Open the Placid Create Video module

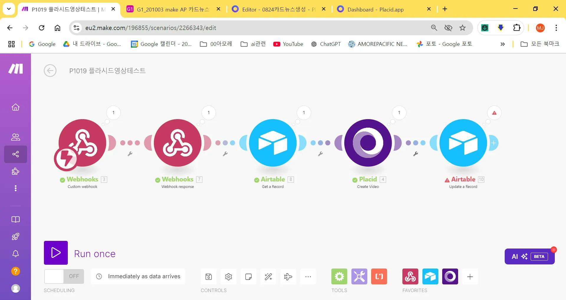click(x=368, y=143)
